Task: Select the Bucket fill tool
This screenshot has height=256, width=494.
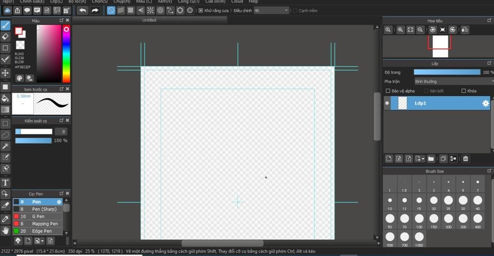Action: [x=5, y=98]
